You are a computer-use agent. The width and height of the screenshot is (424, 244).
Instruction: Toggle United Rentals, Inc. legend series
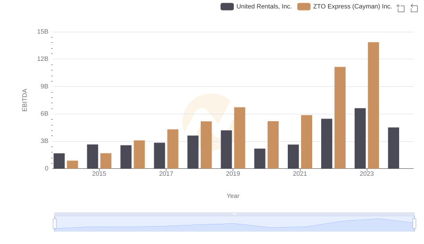tap(256, 6)
